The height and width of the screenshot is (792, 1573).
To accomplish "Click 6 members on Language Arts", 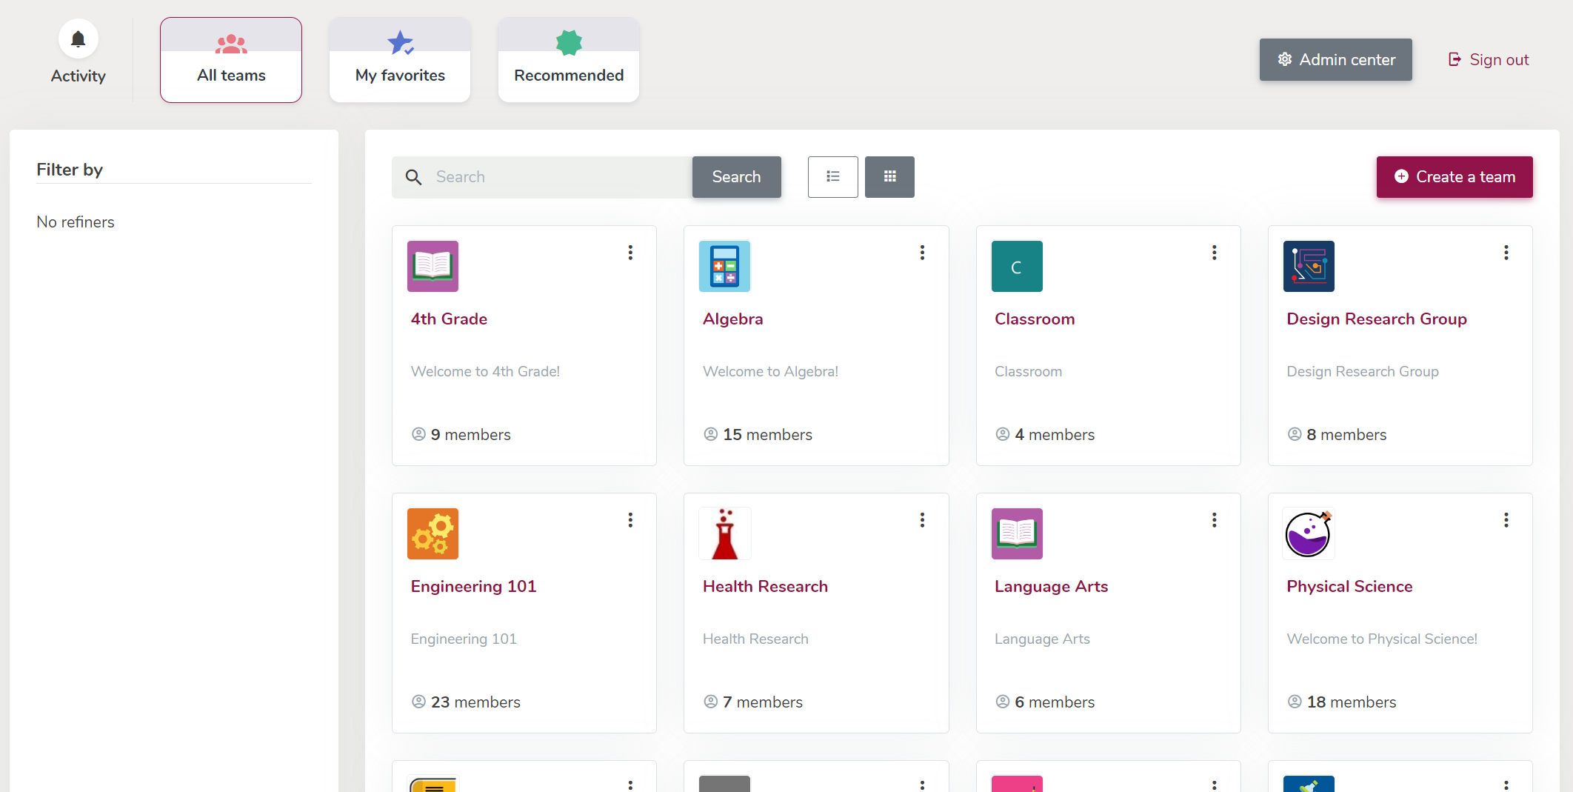I will pos(1045,702).
